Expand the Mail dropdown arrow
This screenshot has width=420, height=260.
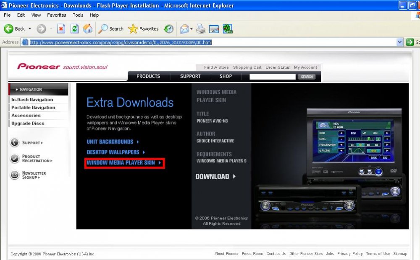[191, 29]
